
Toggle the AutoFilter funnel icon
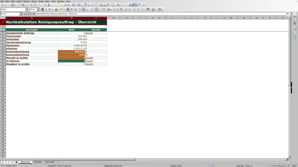point(96,5)
